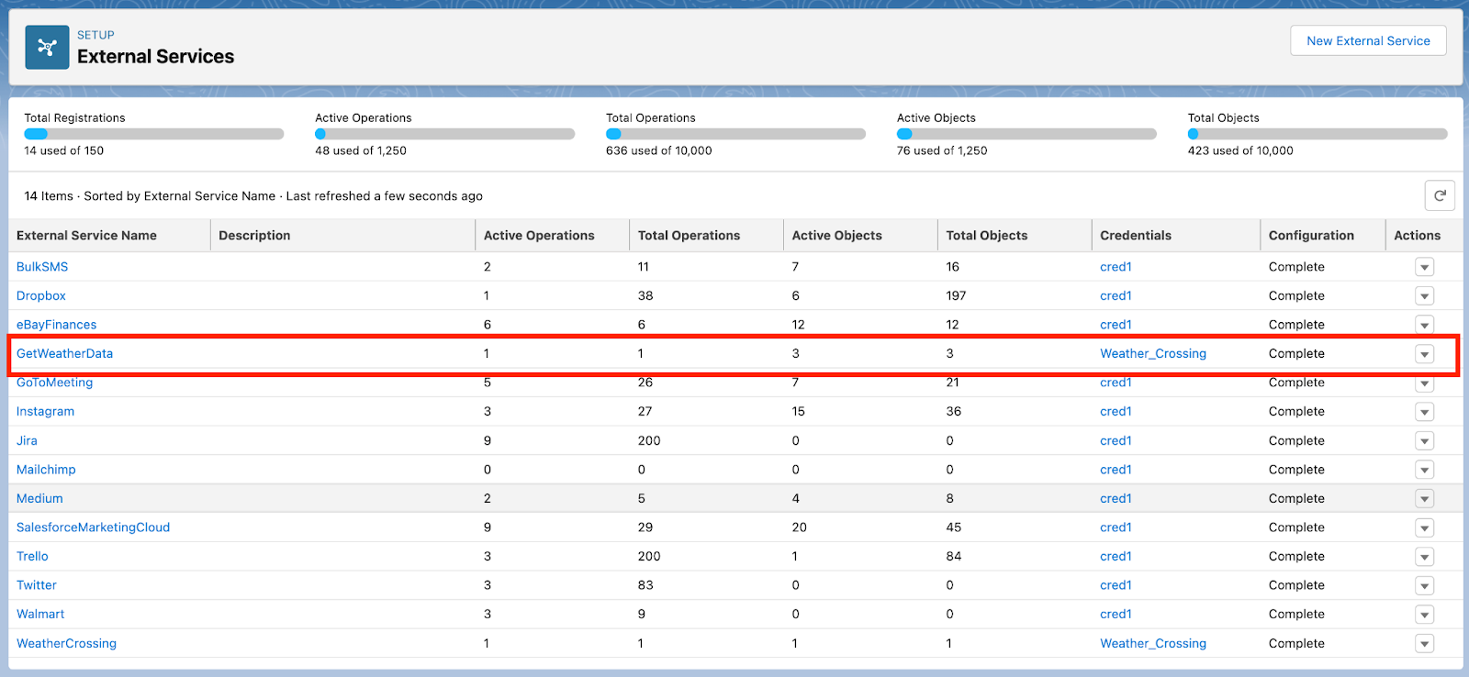The image size is (1469, 677).
Task: Open actions dropdown for BulkSMS row
Action: point(1424,267)
